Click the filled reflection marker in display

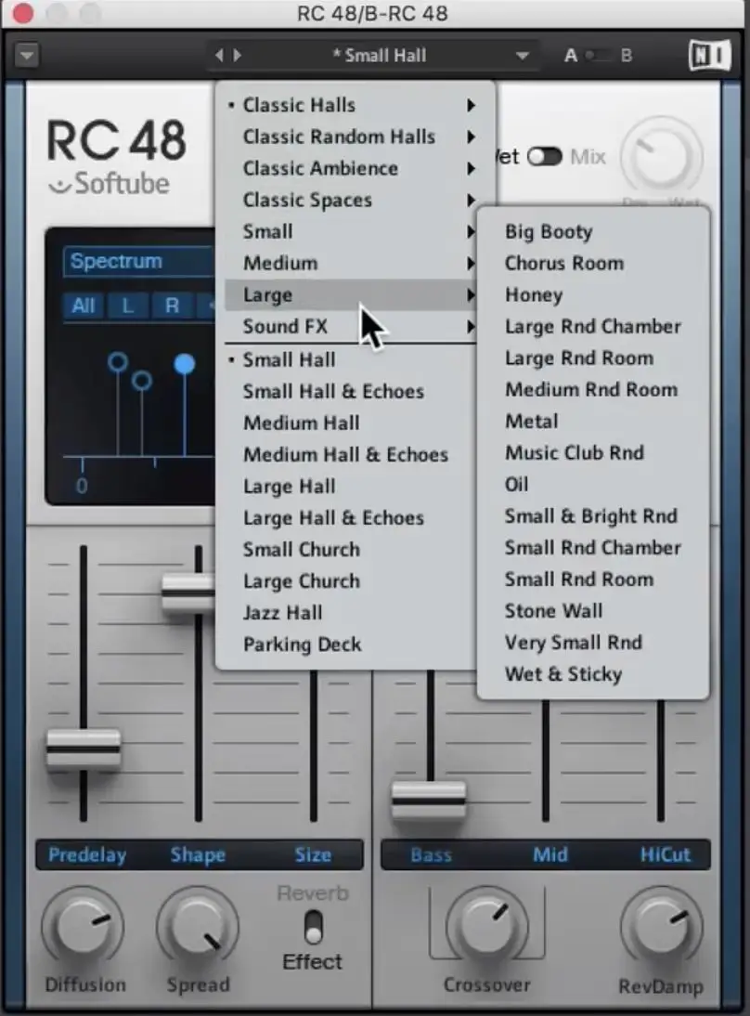click(x=185, y=364)
